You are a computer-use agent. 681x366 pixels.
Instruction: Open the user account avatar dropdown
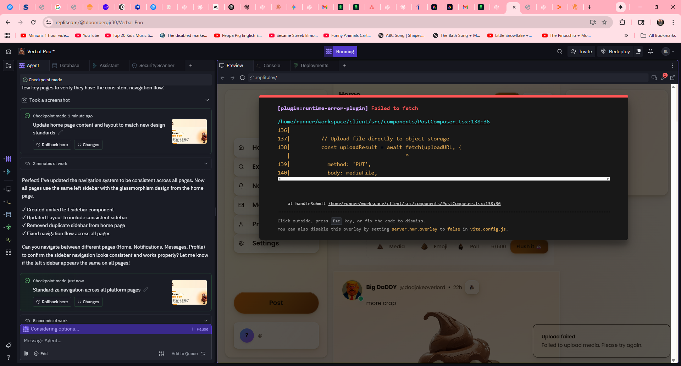668,51
